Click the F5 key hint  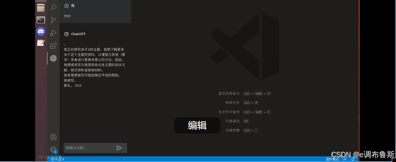tap(246, 121)
